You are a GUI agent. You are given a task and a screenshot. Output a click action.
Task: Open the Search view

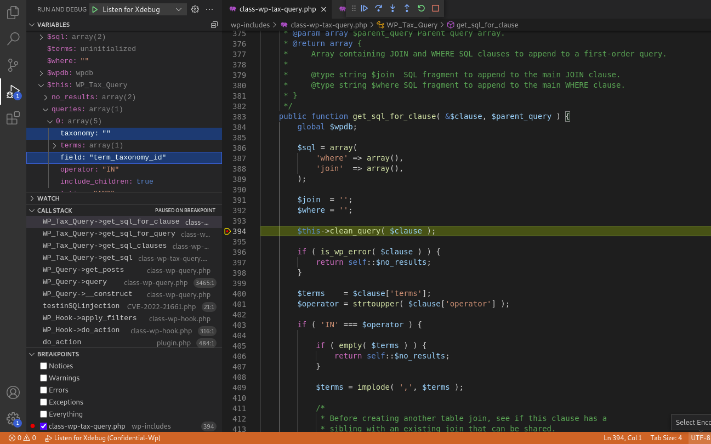(x=13, y=38)
